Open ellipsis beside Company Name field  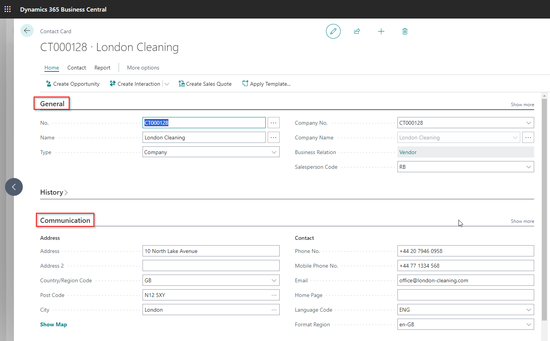coord(528,137)
